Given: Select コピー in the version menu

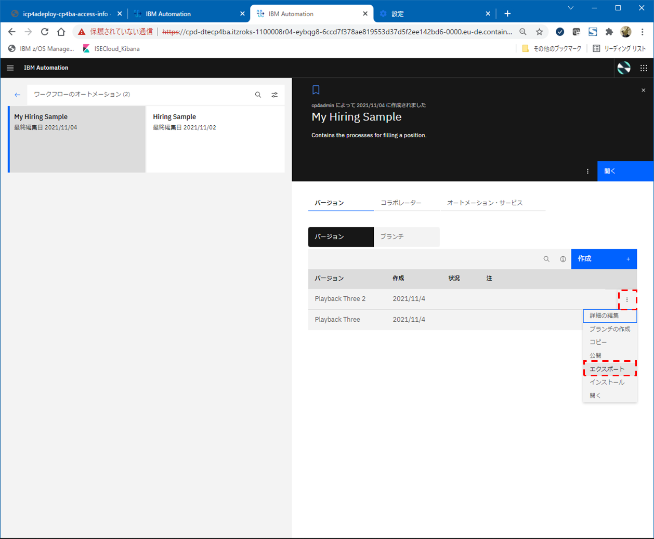Looking at the screenshot, I should click(610, 342).
